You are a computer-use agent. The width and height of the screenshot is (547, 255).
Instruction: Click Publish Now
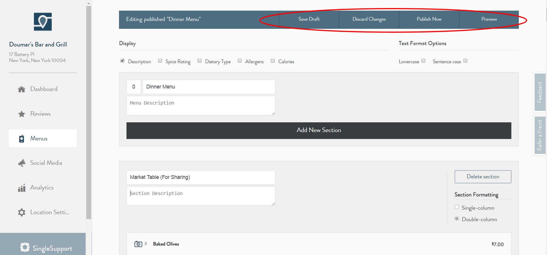[x=429, y=19]
